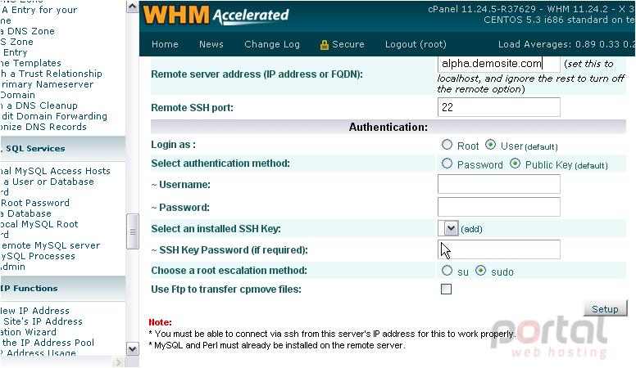Open Synchronize DNS Records sidebar link
Screen dimensions: 636x368
click(x=43, y=127)
